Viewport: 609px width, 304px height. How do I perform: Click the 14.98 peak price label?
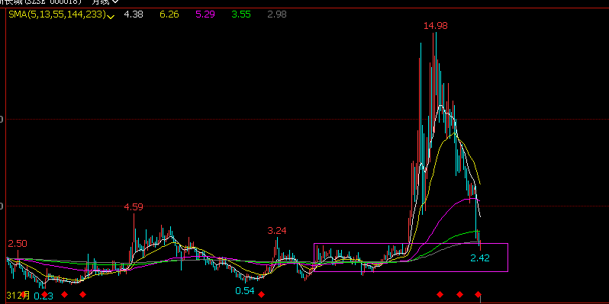436,26
